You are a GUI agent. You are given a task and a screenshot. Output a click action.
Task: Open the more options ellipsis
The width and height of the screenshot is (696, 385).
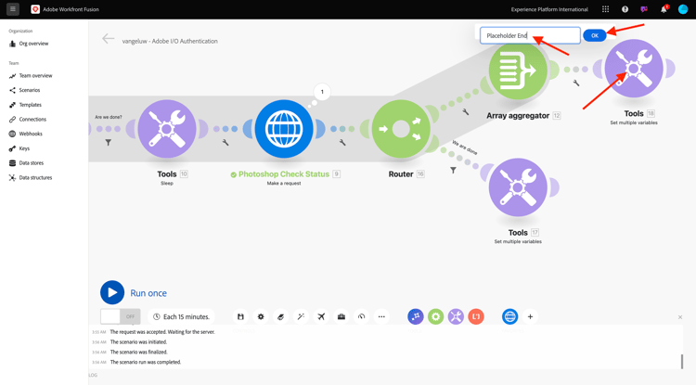pos(381,316)
